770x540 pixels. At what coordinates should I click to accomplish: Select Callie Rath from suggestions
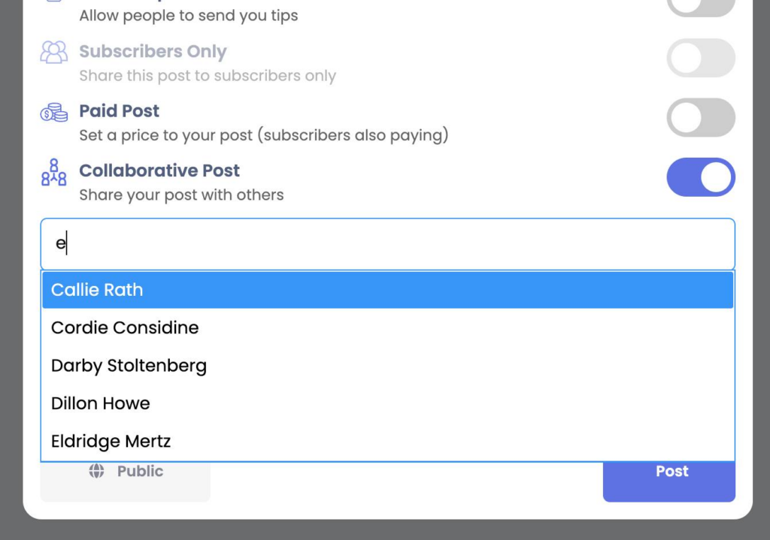pyautogui.click(x=387, y=290)
